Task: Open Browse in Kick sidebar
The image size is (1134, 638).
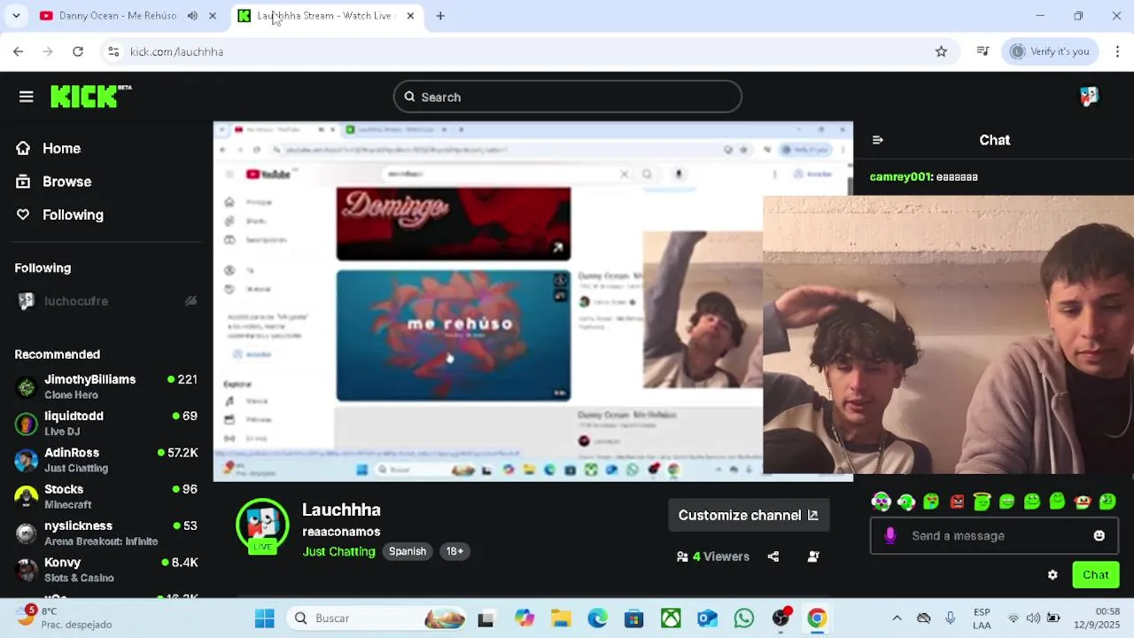Action: [66, 182]
